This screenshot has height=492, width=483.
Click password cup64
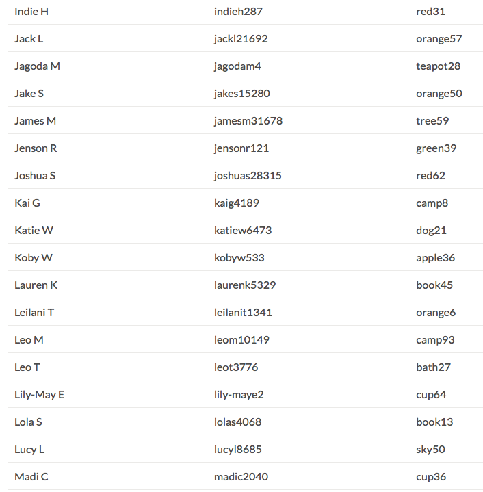point(431,395)
